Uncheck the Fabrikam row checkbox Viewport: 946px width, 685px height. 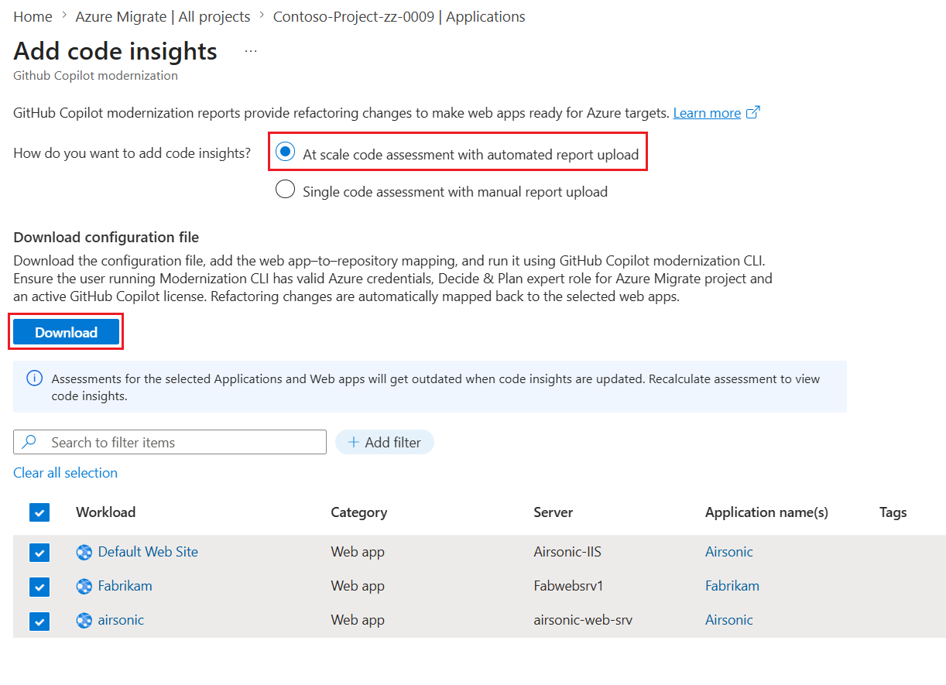39,587
